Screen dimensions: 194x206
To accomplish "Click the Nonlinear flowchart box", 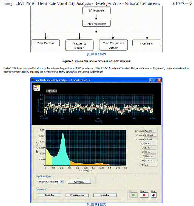I will [x=147, y=43].
